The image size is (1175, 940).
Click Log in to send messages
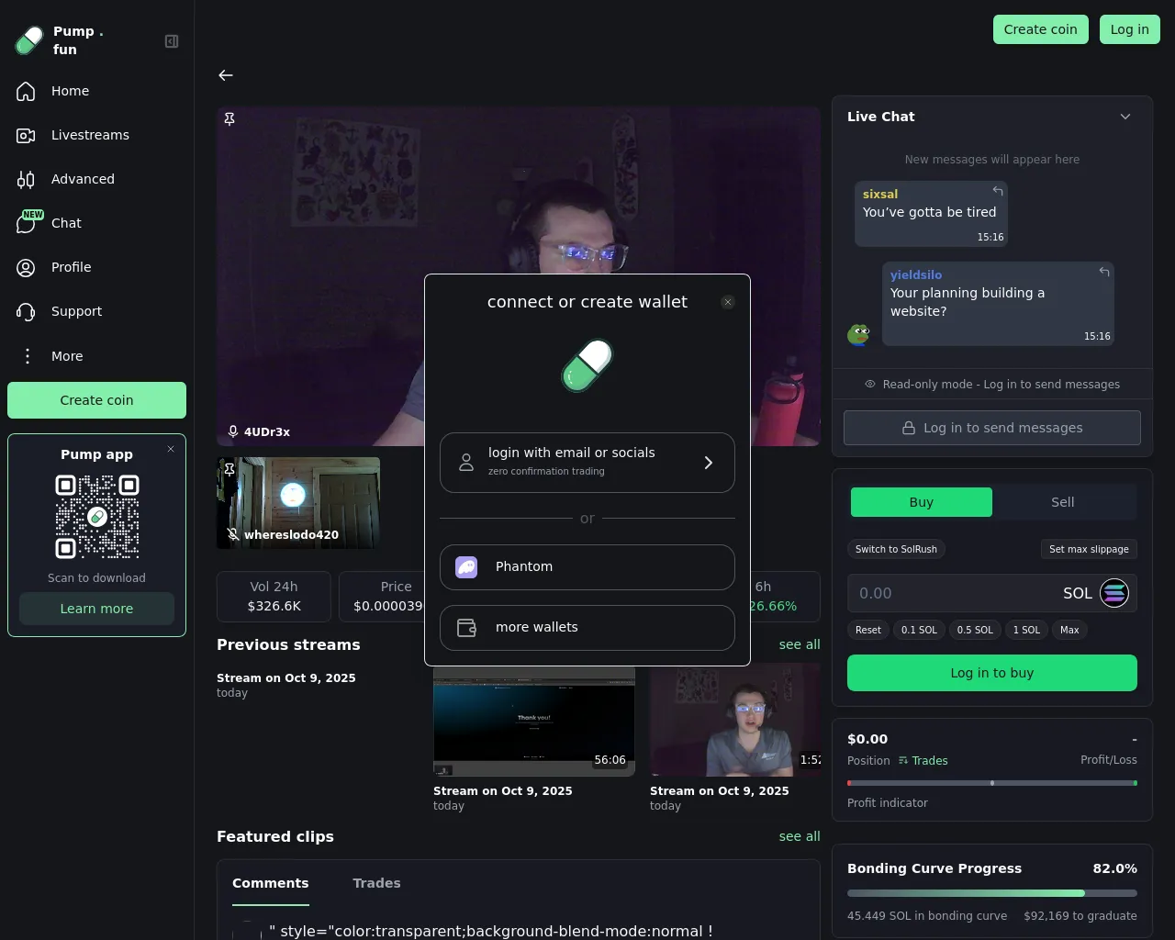(992, 428)
